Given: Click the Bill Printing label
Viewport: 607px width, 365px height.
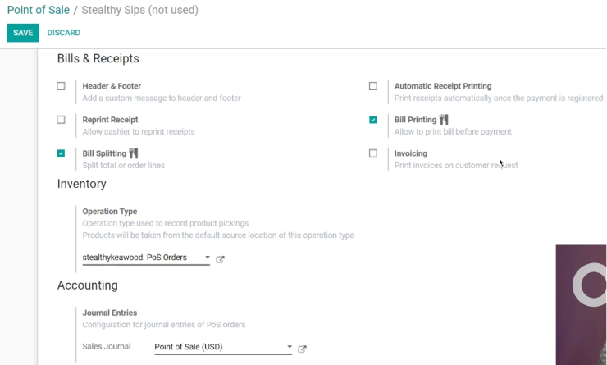Looking at the screenshot, I should click(x=415, y=120).
